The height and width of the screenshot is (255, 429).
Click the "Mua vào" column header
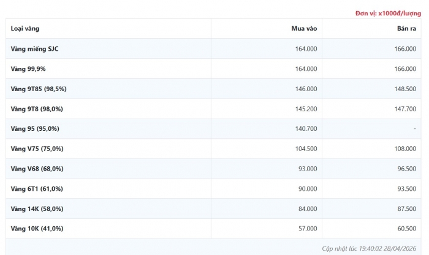tap(304, 29)
